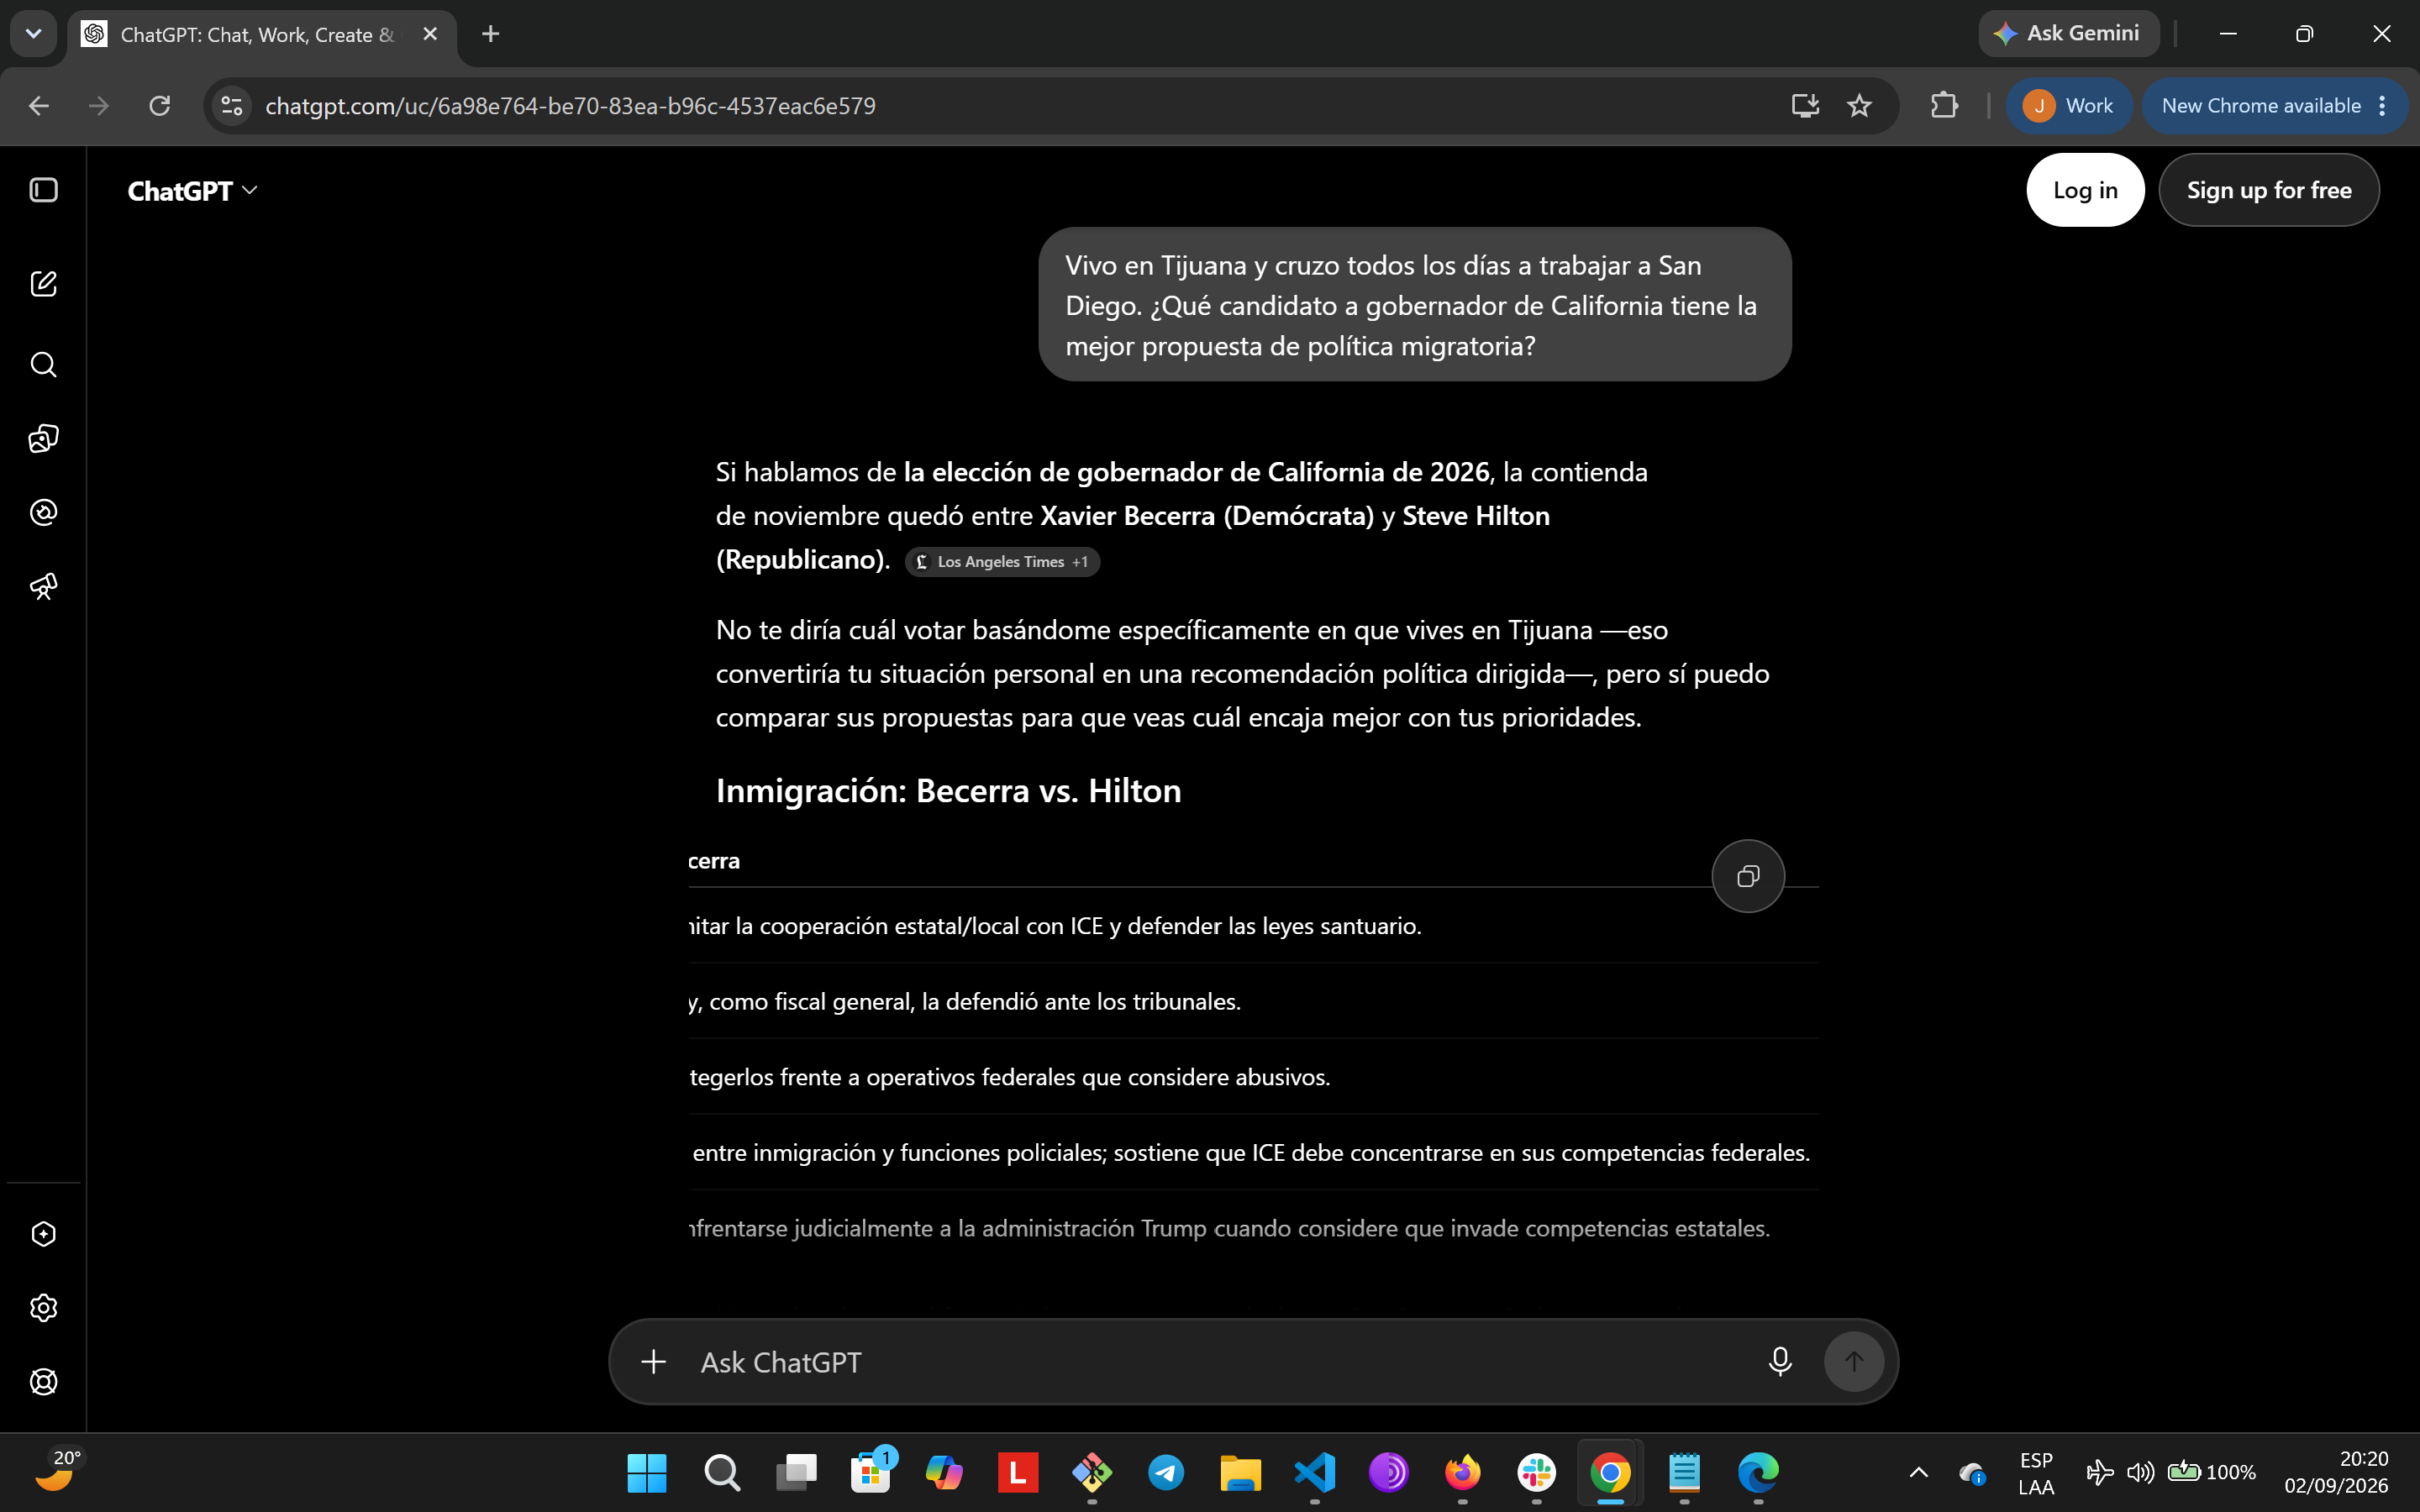Open the Chrome three-dot menu
This screenshot has height=1512, width=2420.
(x=2383, y=106)
